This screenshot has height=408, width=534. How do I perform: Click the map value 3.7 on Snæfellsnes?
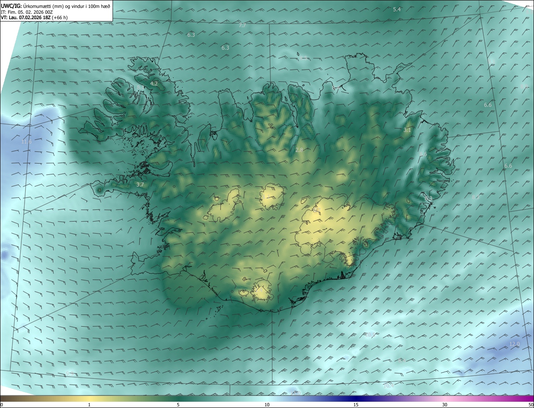click(x=140, y=184)
